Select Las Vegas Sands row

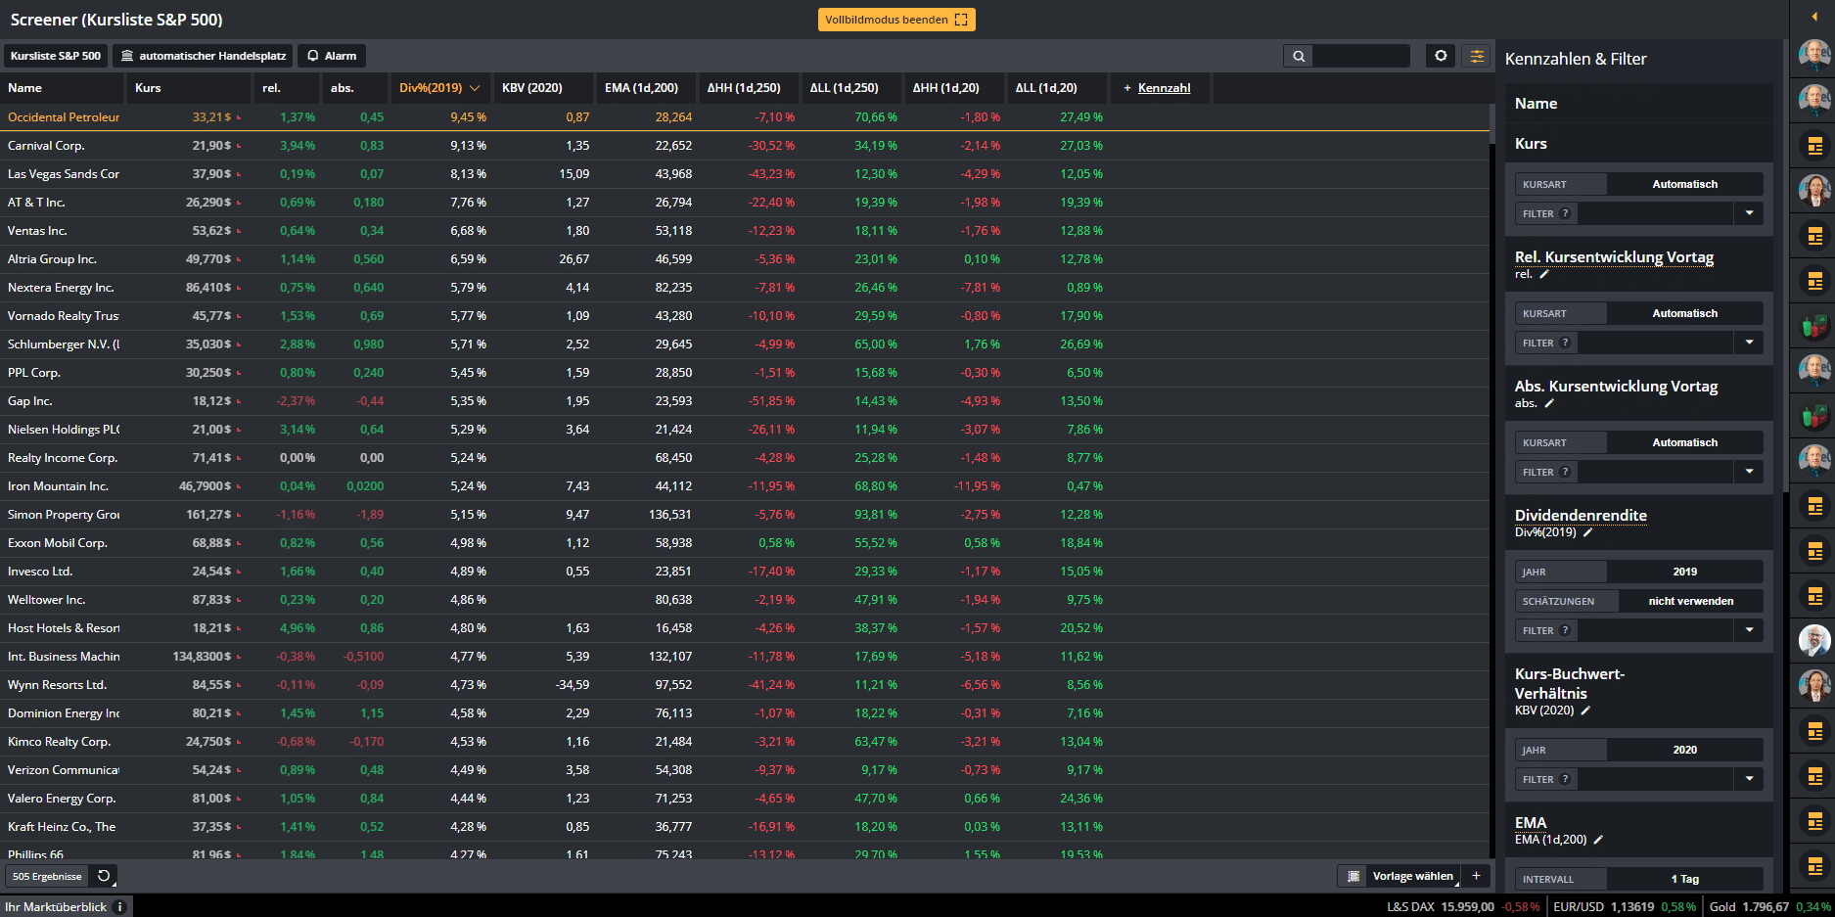(x=744, y=174)
